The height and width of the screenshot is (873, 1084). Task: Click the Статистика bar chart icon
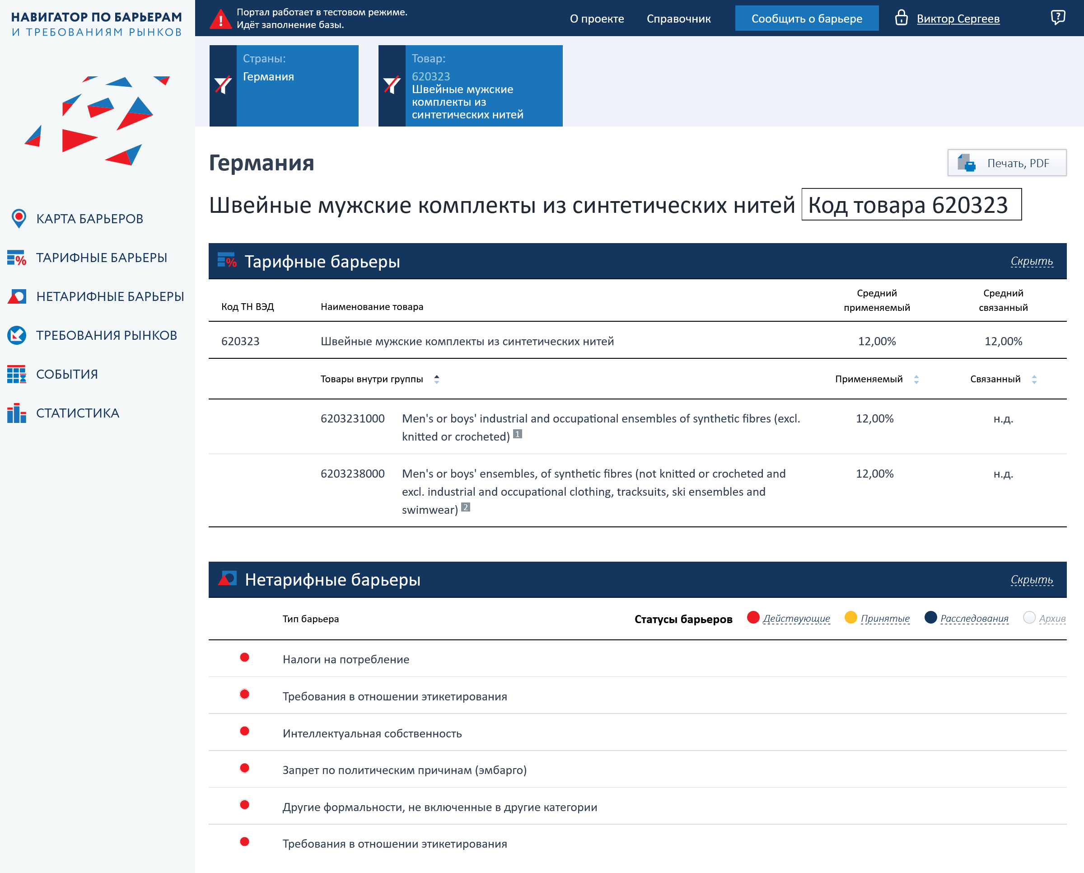(17, 413)
